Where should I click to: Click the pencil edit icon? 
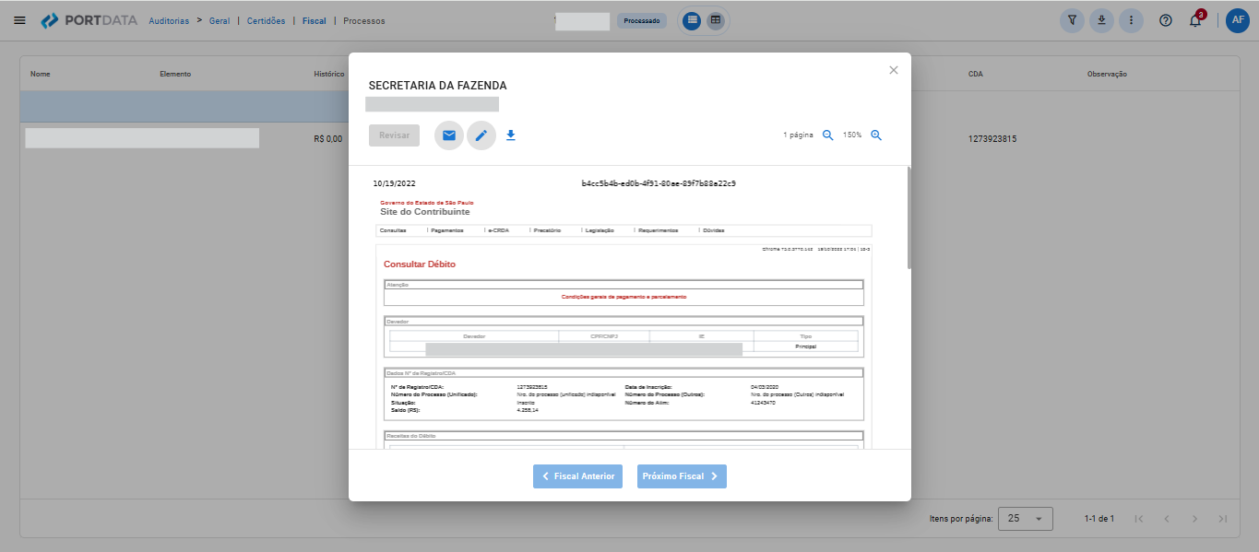point(481,135)
